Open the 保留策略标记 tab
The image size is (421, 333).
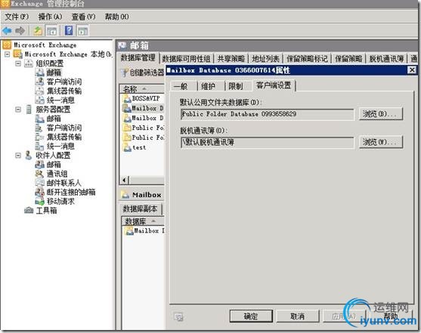click(x=307, y=59)
